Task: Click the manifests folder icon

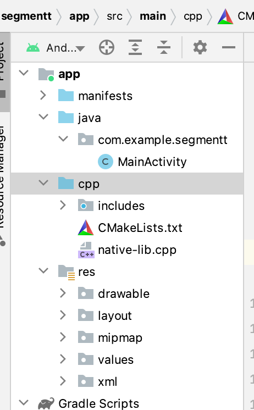Action: pyautogui.click(x=66, y=96)
